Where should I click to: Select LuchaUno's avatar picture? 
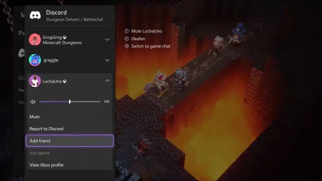(35, 81)
